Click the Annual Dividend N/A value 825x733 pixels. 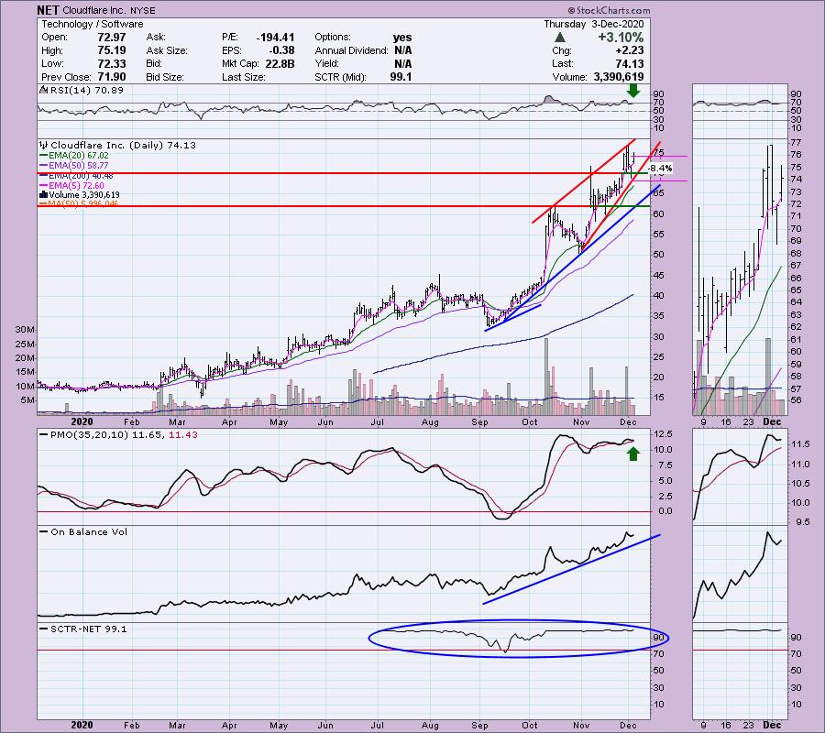(403, 50)
